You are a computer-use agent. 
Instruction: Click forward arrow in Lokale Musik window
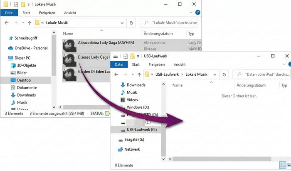coord(16,22)
